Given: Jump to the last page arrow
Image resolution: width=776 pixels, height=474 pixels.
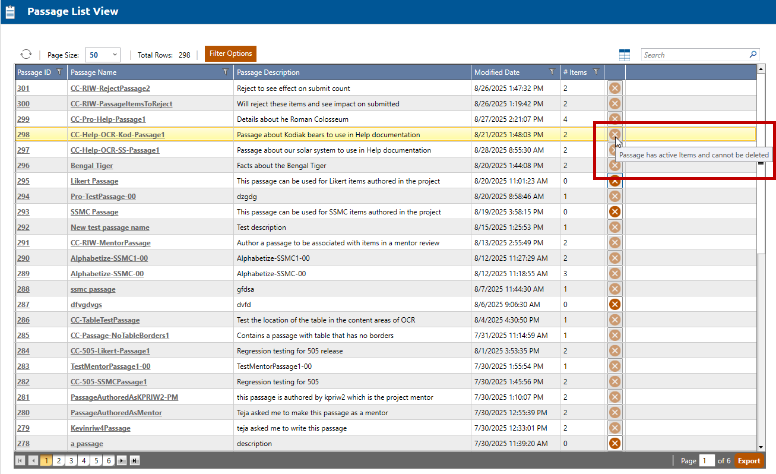Looking at the screenshot, I should click(135, 460).
